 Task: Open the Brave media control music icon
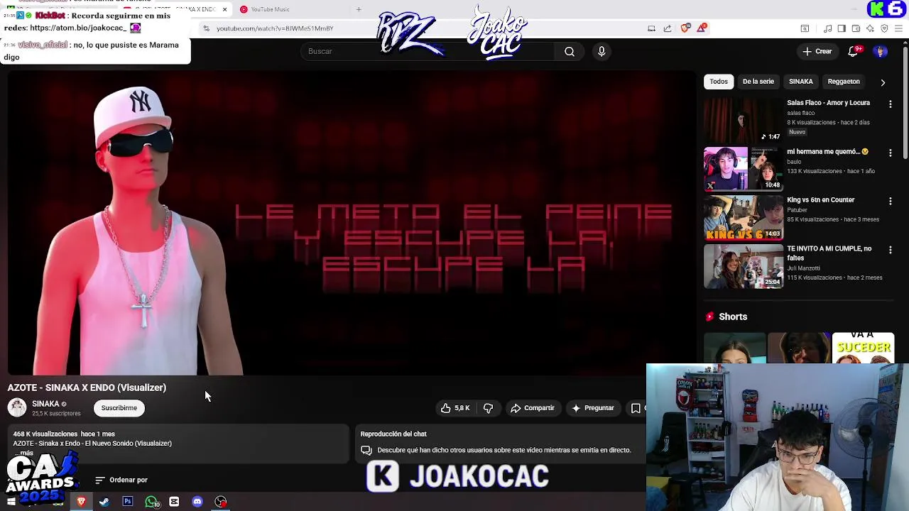[x=827, y=28]
